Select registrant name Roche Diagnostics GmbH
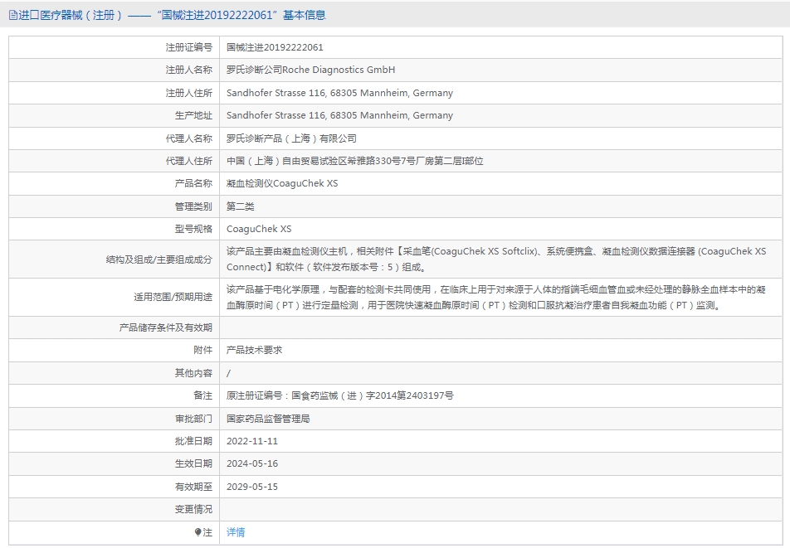The height and width of the screenshot is (548, 790). pyautogui.click(x=311, y=70)
